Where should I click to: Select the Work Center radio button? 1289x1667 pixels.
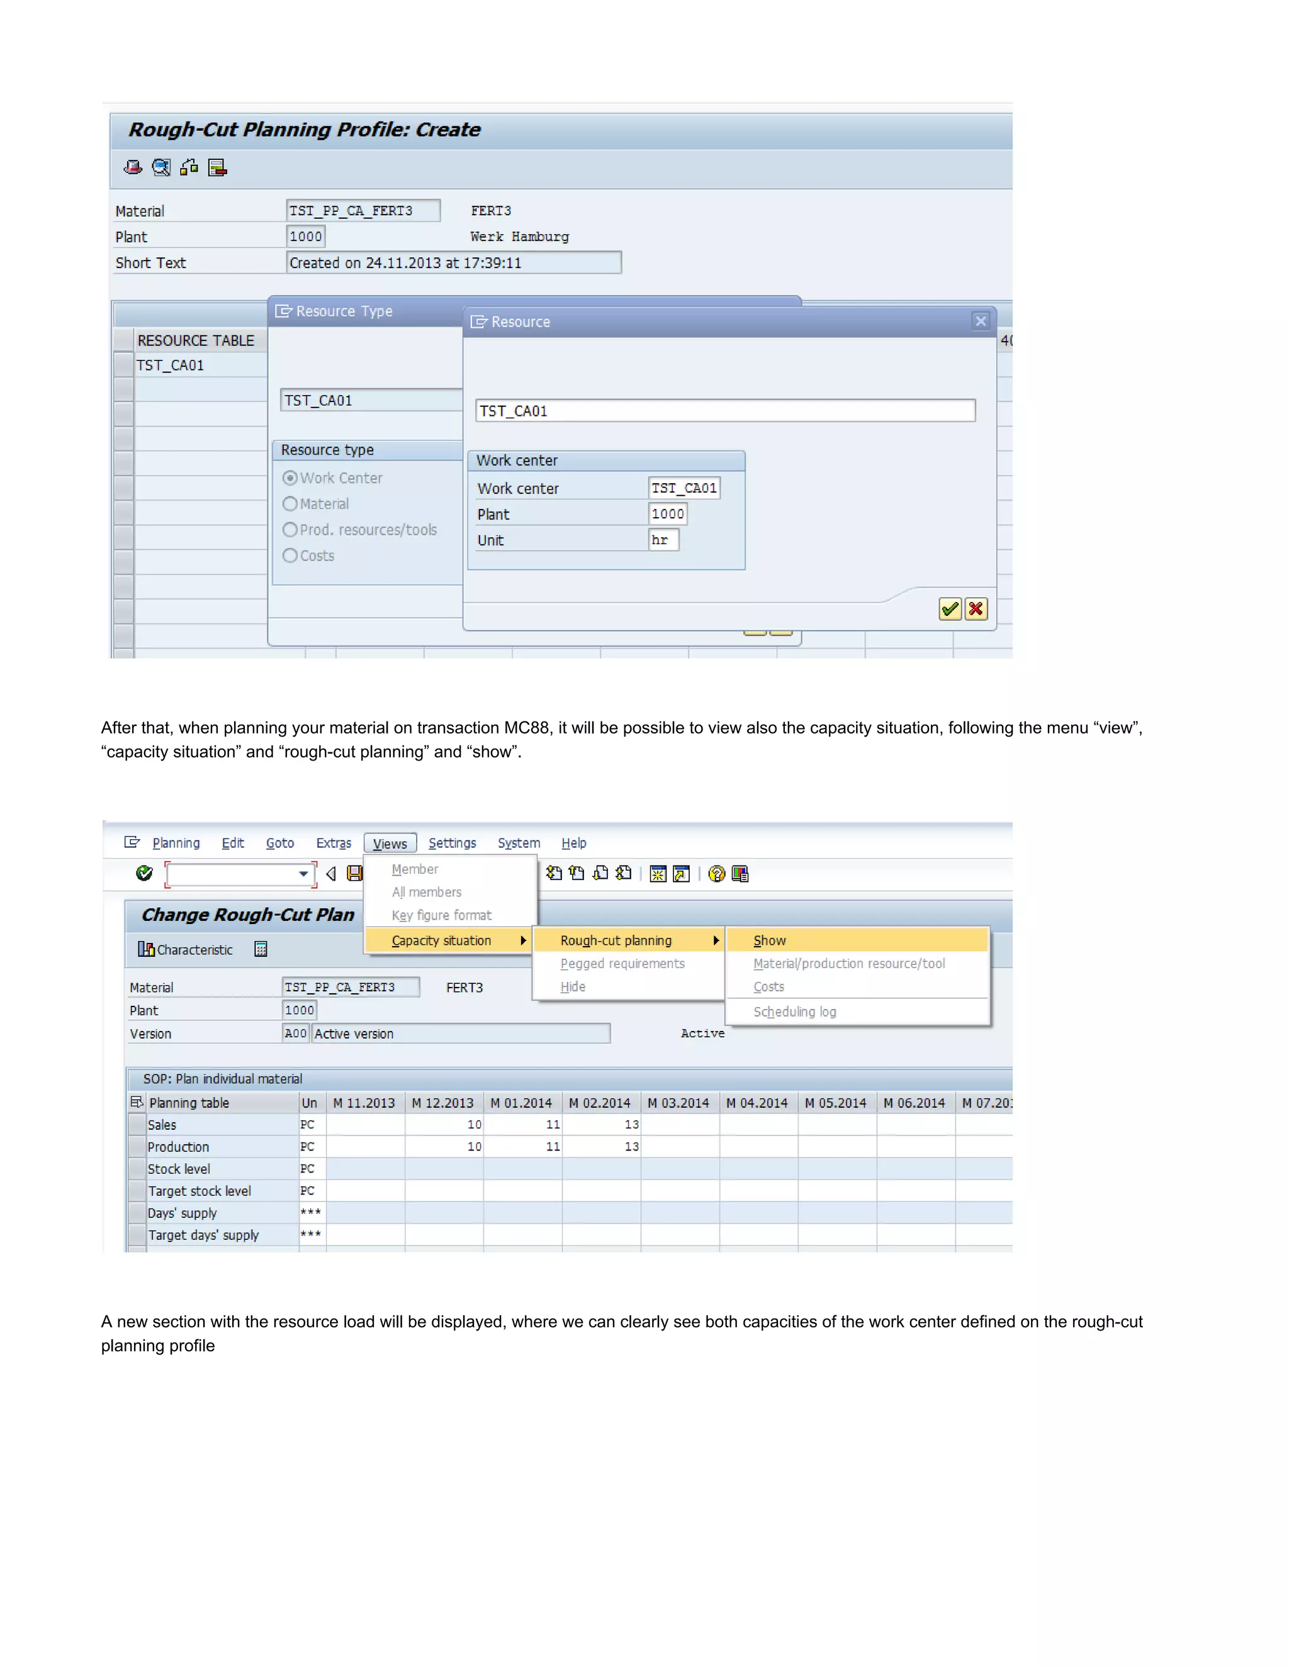click(290, 478)
